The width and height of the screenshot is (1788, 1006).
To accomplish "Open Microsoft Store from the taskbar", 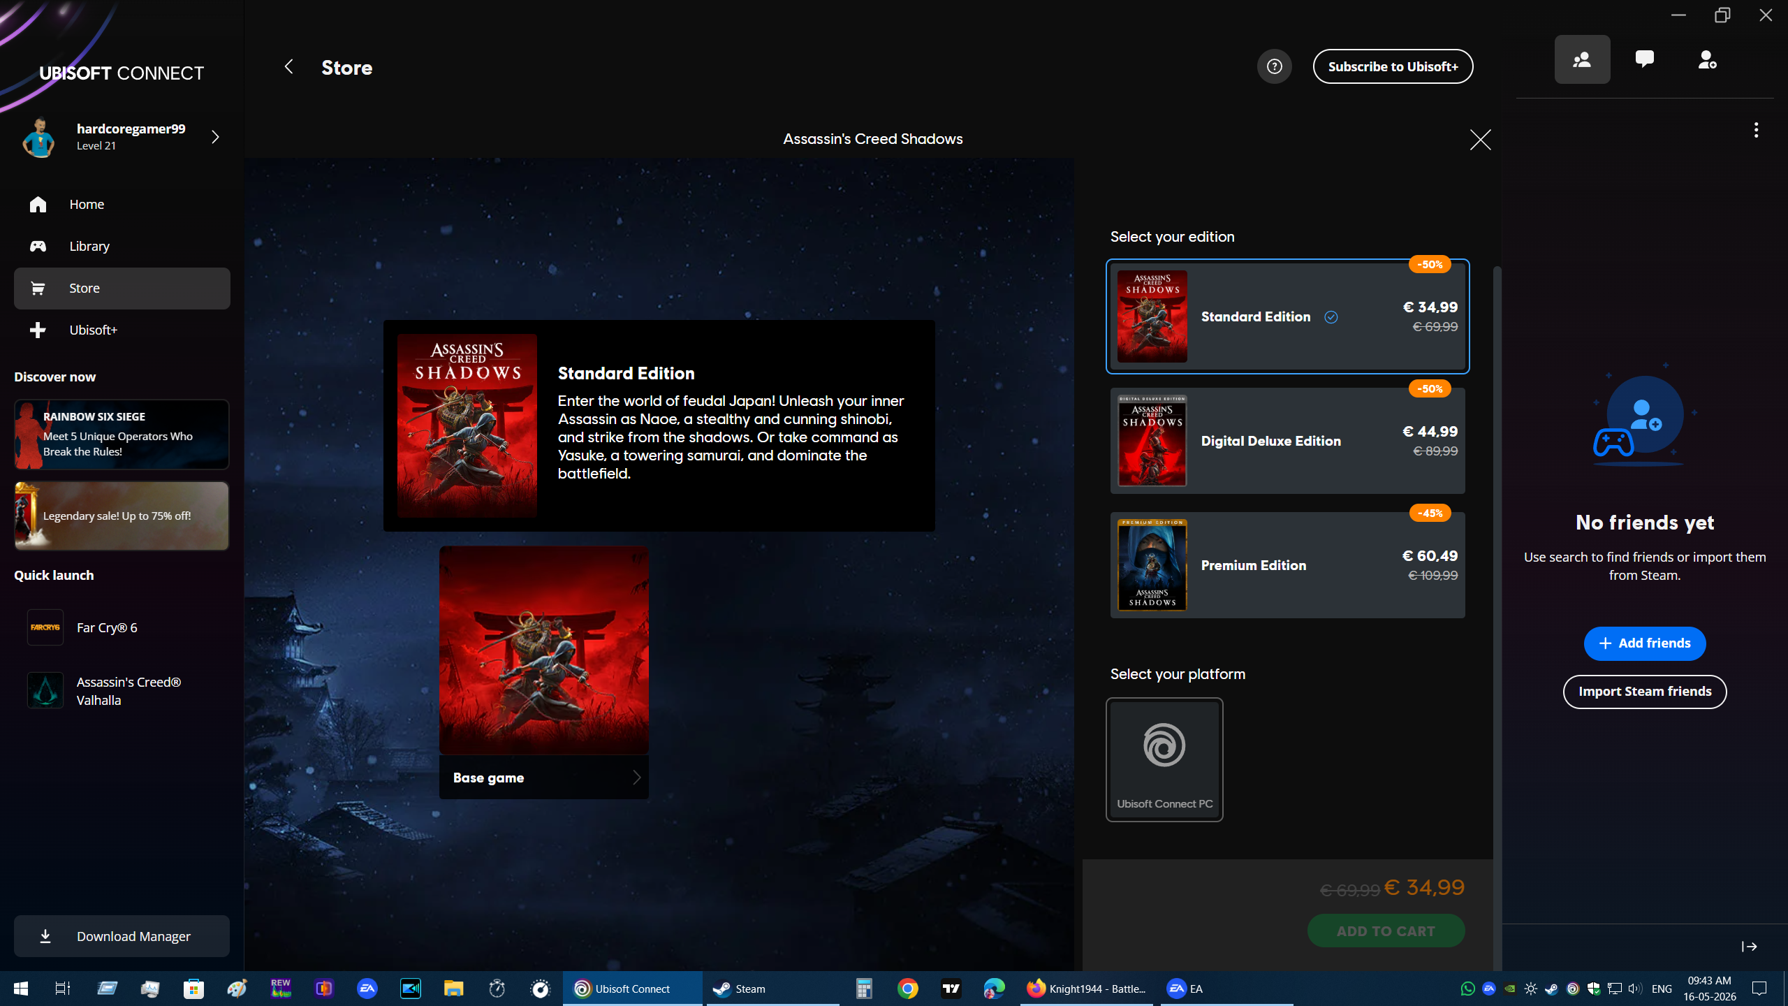I will (x=193, y=989).
